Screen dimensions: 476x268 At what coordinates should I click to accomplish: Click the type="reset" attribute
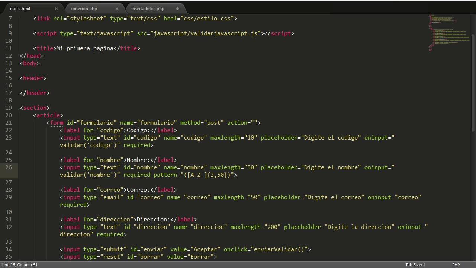click(103, 256)
